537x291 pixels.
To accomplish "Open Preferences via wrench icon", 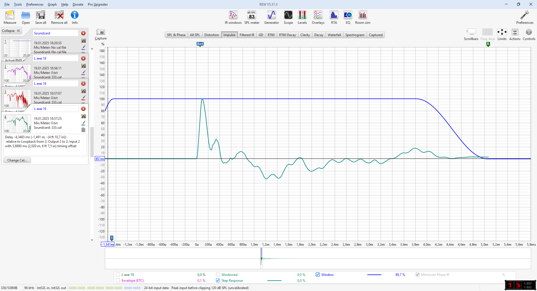I will tap(525, 17).
